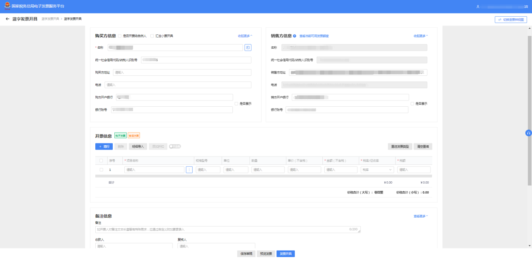The image size is (532, 259).
Task: Tick the buyer's 是否展示 checkbox
Action: coord(236,104)
